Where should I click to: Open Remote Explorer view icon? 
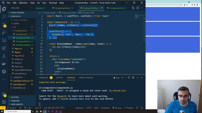tap(4, 40)
